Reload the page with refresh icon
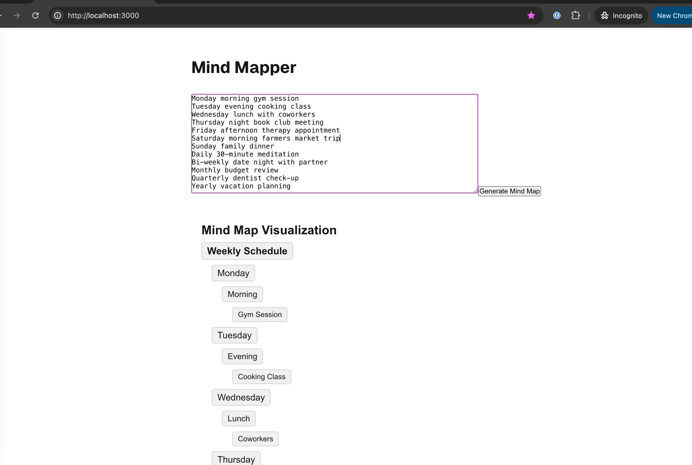The height and width of the screenshot is (465, 692). (35, 16)
